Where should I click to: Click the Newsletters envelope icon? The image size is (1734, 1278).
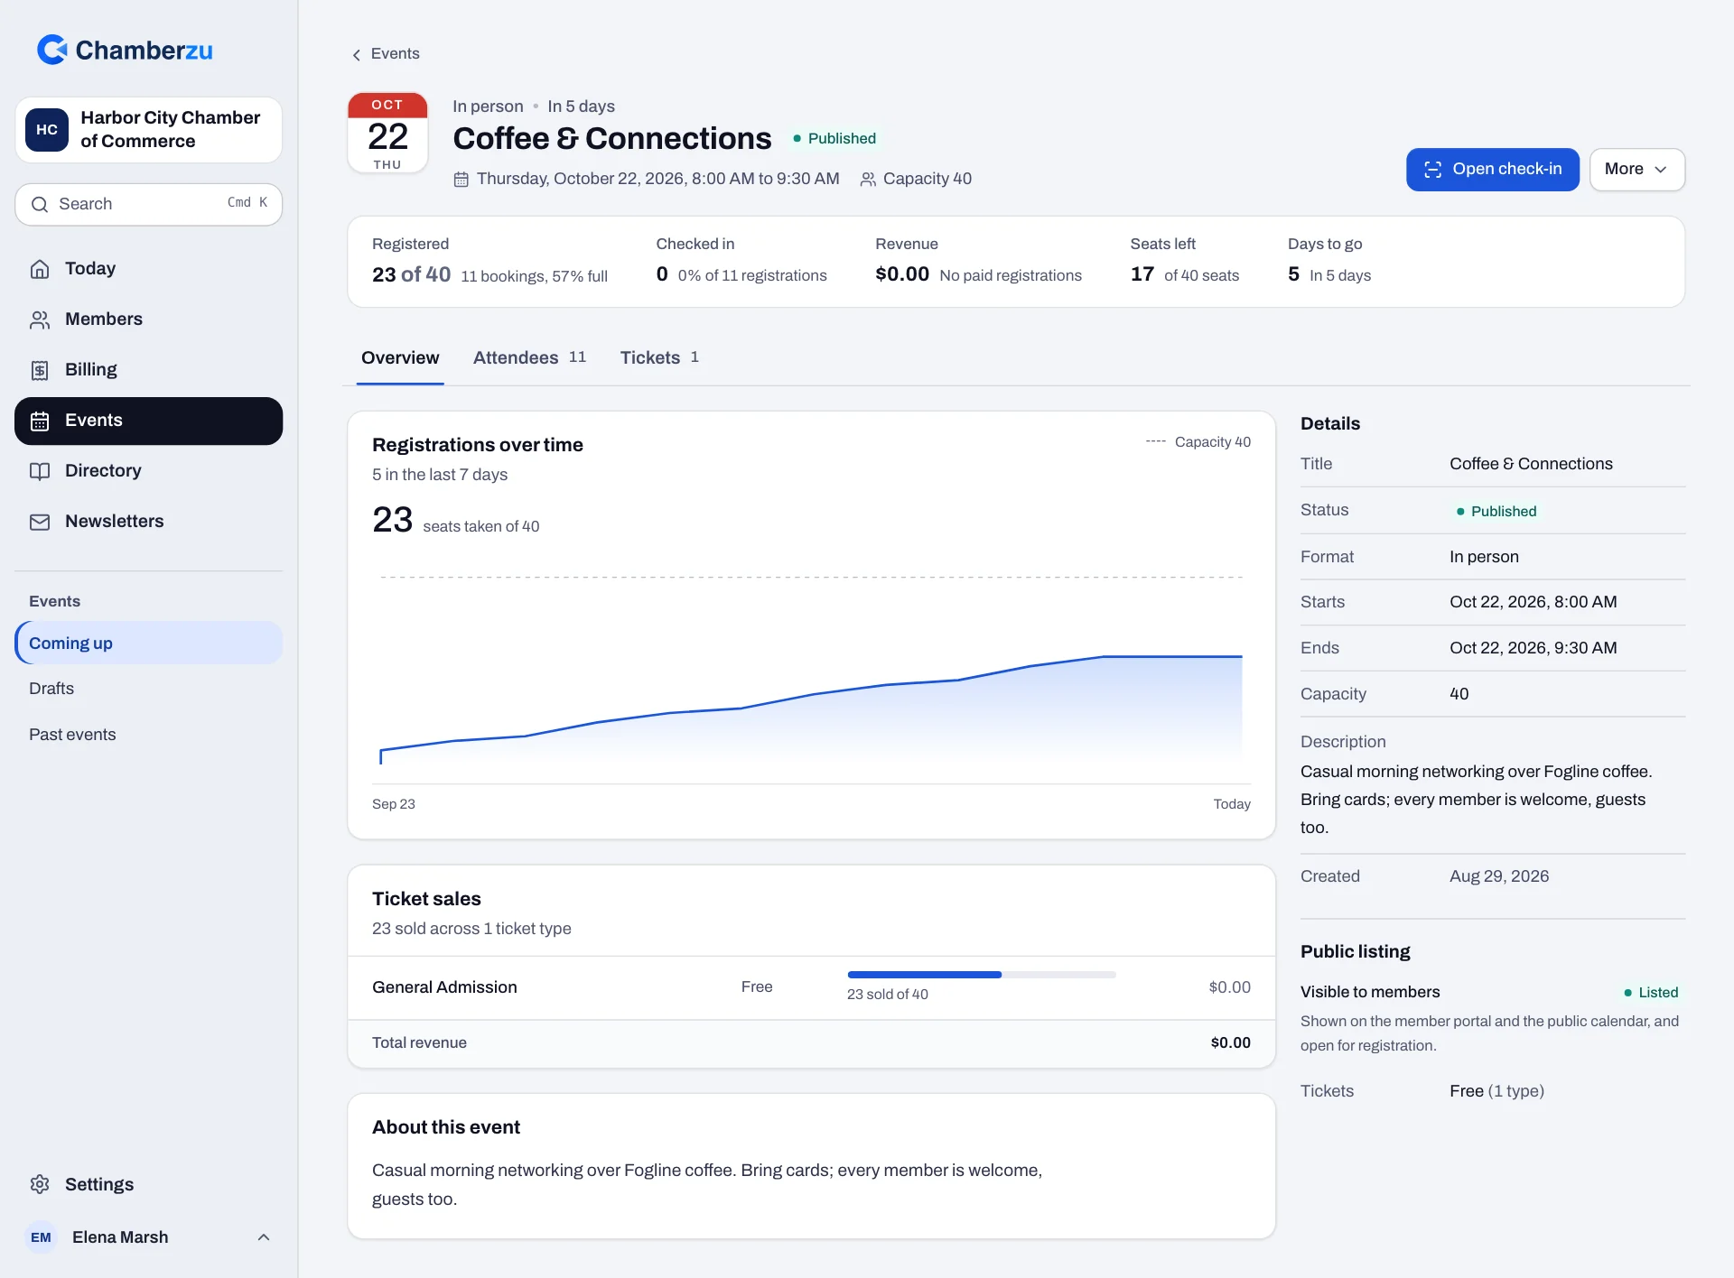[x=40, y=522]
